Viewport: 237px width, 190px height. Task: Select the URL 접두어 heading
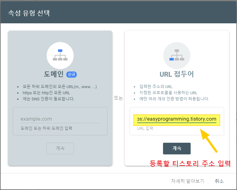(x=177, y=74)
